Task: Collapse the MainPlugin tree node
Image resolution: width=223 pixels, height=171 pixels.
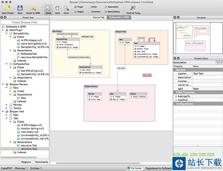Action: coord(4,30)
